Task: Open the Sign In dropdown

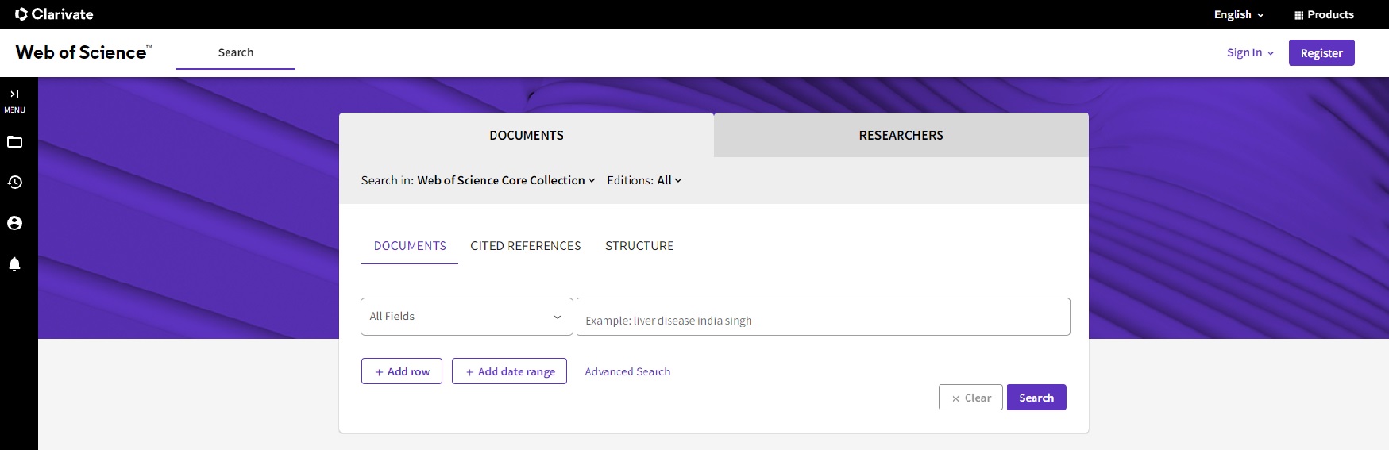Action: 1250,52
